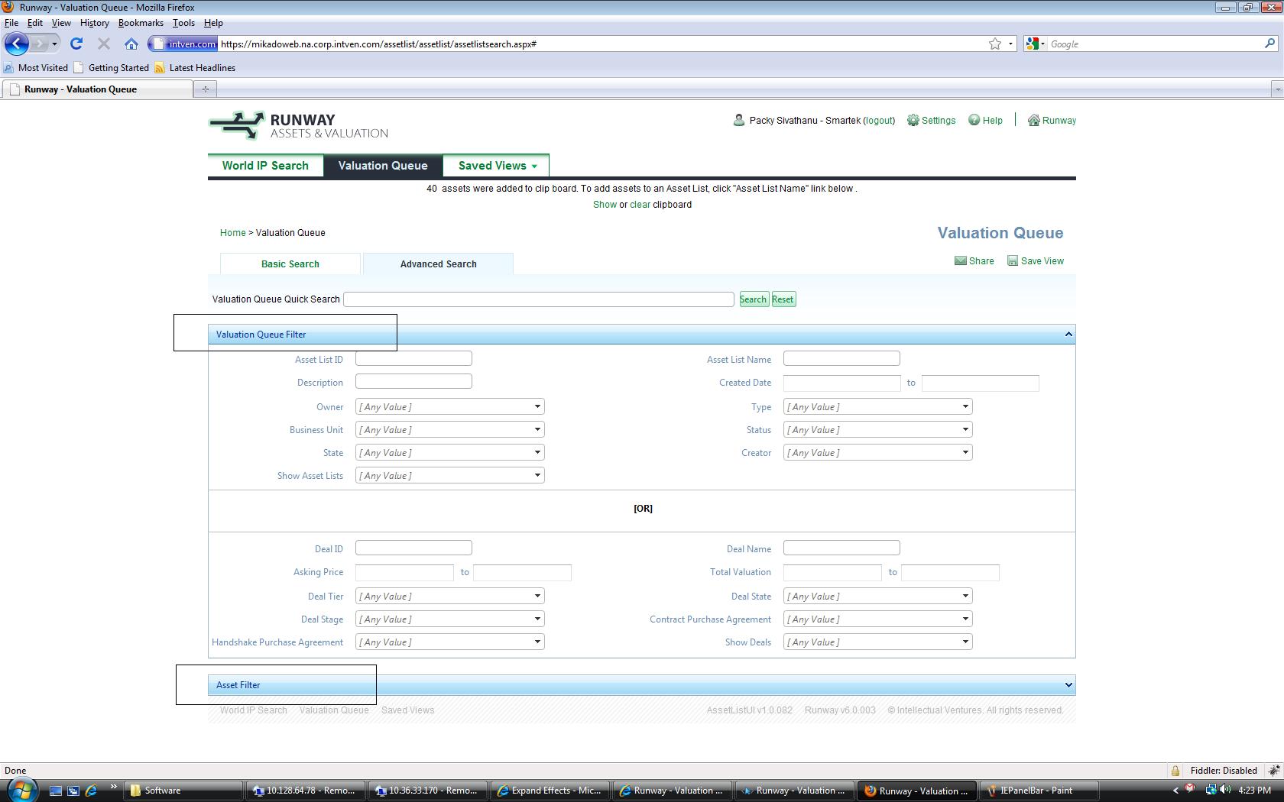Open the Owner dropdown
The height and width of the screenshot is (802, 1284).
pos(450,407)
